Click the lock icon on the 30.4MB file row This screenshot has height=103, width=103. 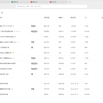[x=12, y=89]
